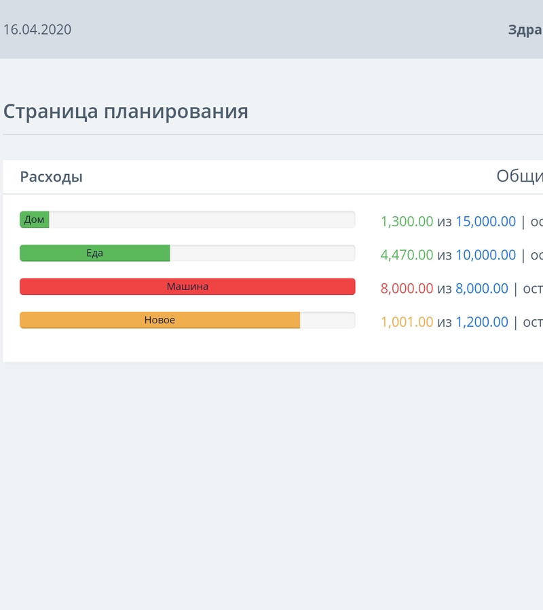543x610 pixels.
Task: Click the green 'Еда' progress bar fill
Action: [95, 253]
